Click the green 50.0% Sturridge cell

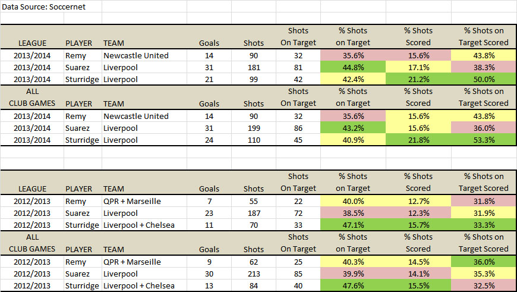(484, 79)
